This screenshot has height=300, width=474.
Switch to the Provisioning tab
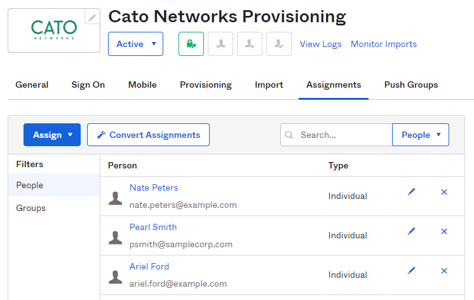pyautogui.click(x=205, y=85)
